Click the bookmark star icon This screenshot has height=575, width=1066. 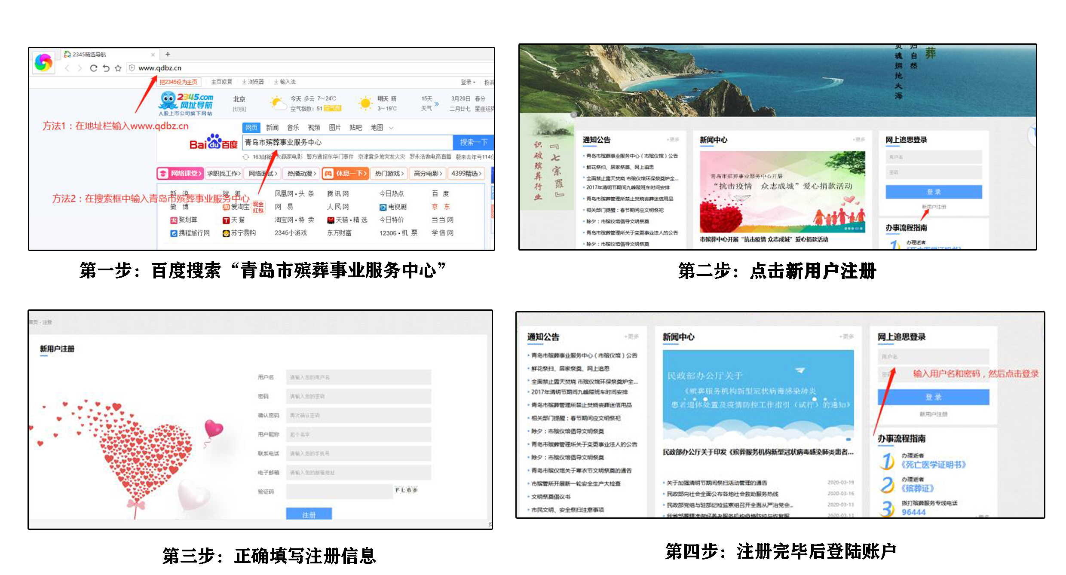point(118,68)
